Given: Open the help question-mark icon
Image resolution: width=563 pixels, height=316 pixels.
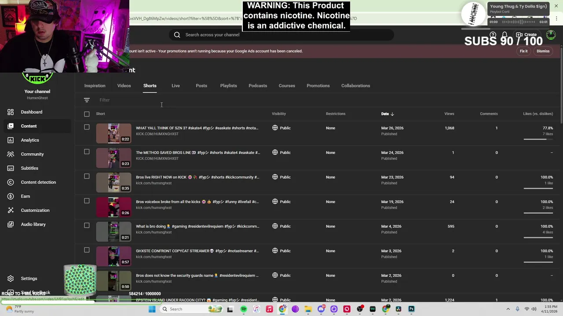Looking at the screenshot, I should pos(493,35).
